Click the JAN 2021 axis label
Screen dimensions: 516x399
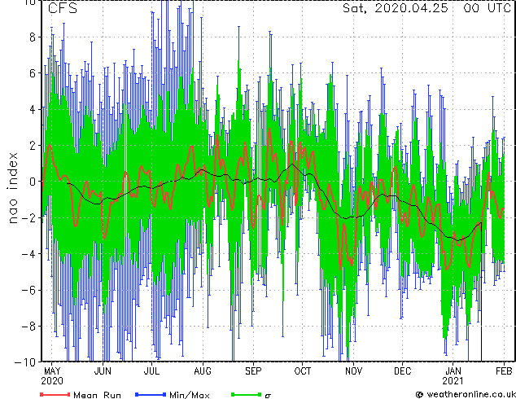point(453,376)
